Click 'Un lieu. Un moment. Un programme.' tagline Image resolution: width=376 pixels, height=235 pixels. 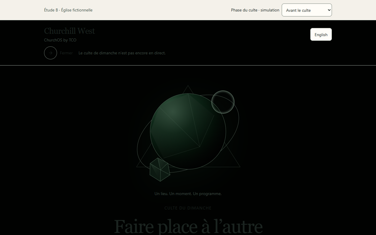188,194
